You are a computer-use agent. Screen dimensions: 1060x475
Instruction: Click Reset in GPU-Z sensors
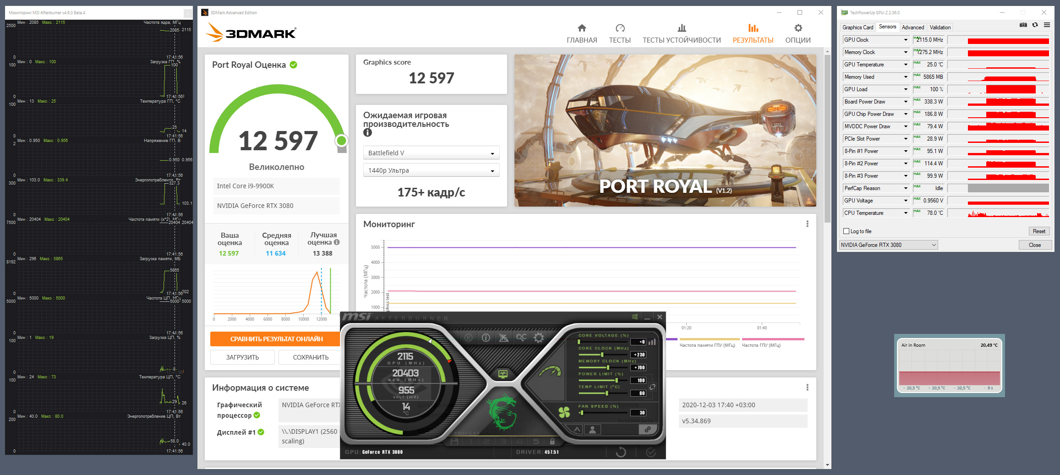[1039, 231]
